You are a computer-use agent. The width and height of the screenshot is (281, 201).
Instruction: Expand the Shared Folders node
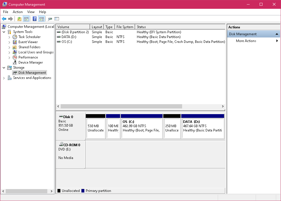[9, 47]
